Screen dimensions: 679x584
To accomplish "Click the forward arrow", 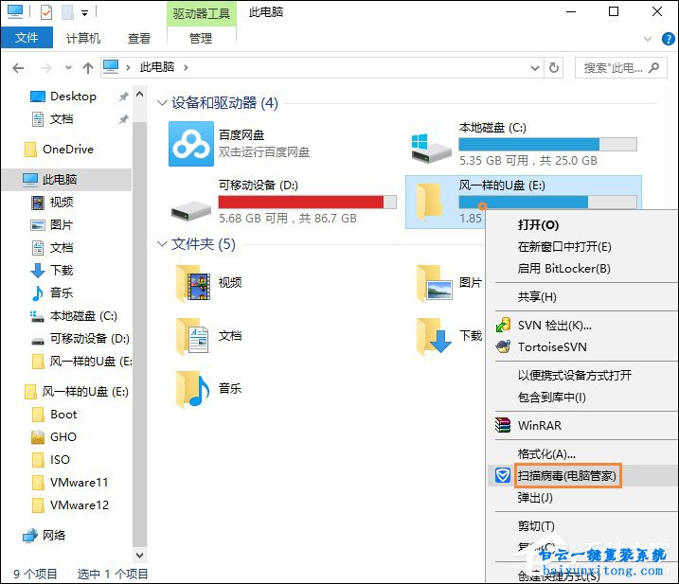I will point(45,68).
